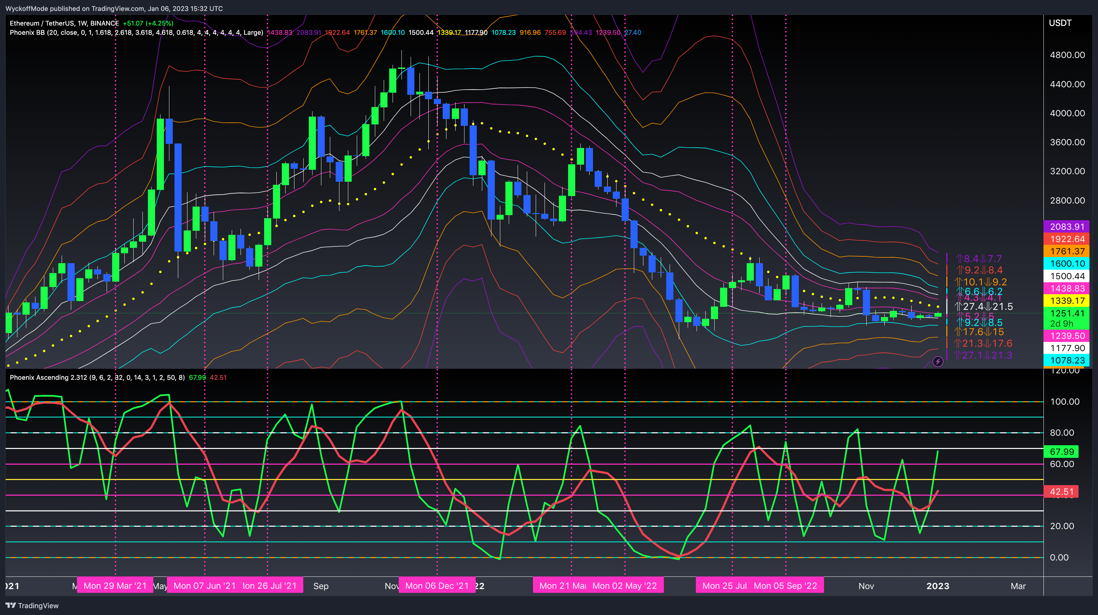Click 27.40 value in Phoenix BB legend
The height and width of the screenshot is (615, 1098).
pos(632,32)
